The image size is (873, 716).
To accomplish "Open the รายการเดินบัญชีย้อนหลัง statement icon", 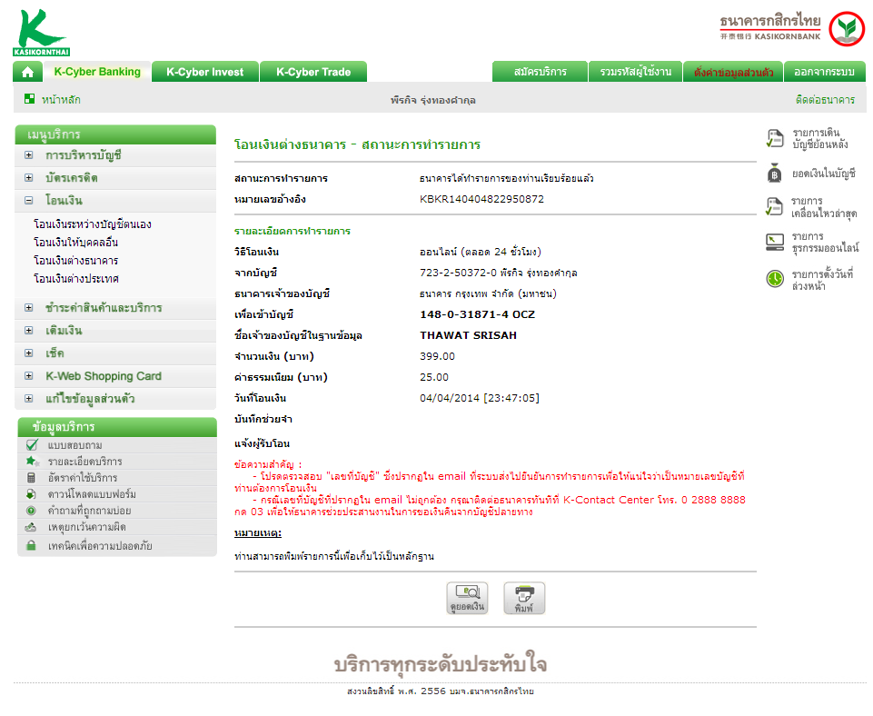I will (775, 139).
